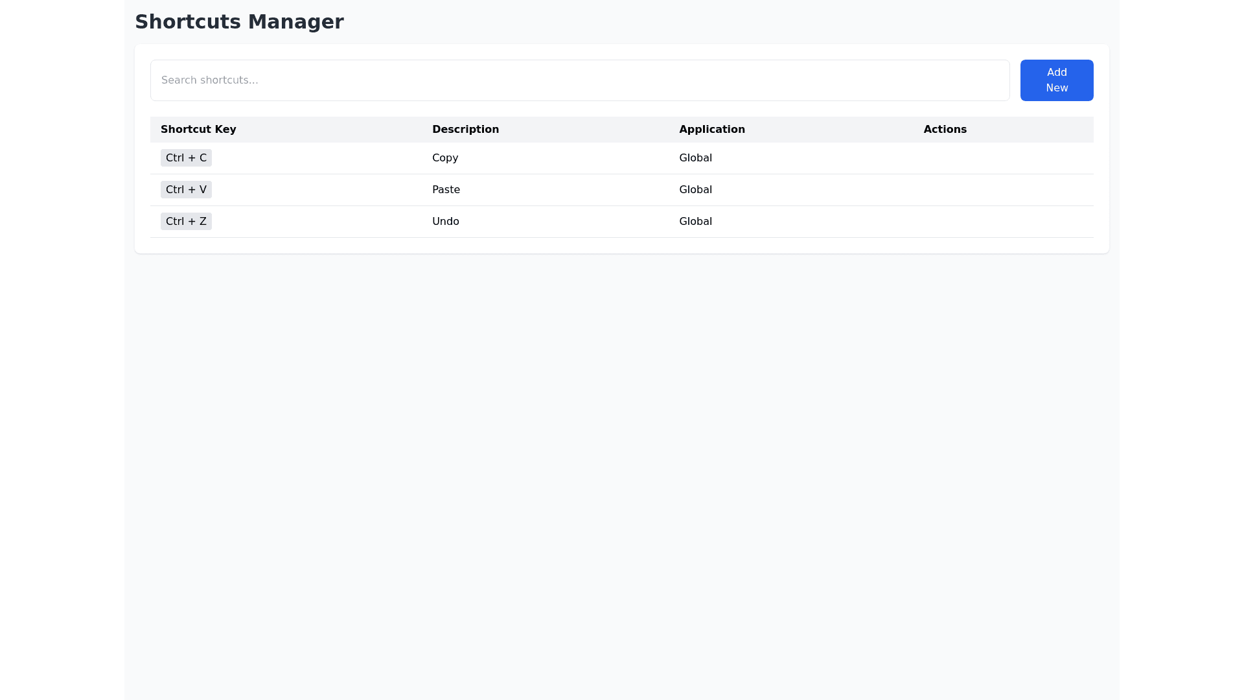1244x700 pixels.
Task: Select the Ctrl + C key badge
Action: click(x=186, y=158)
